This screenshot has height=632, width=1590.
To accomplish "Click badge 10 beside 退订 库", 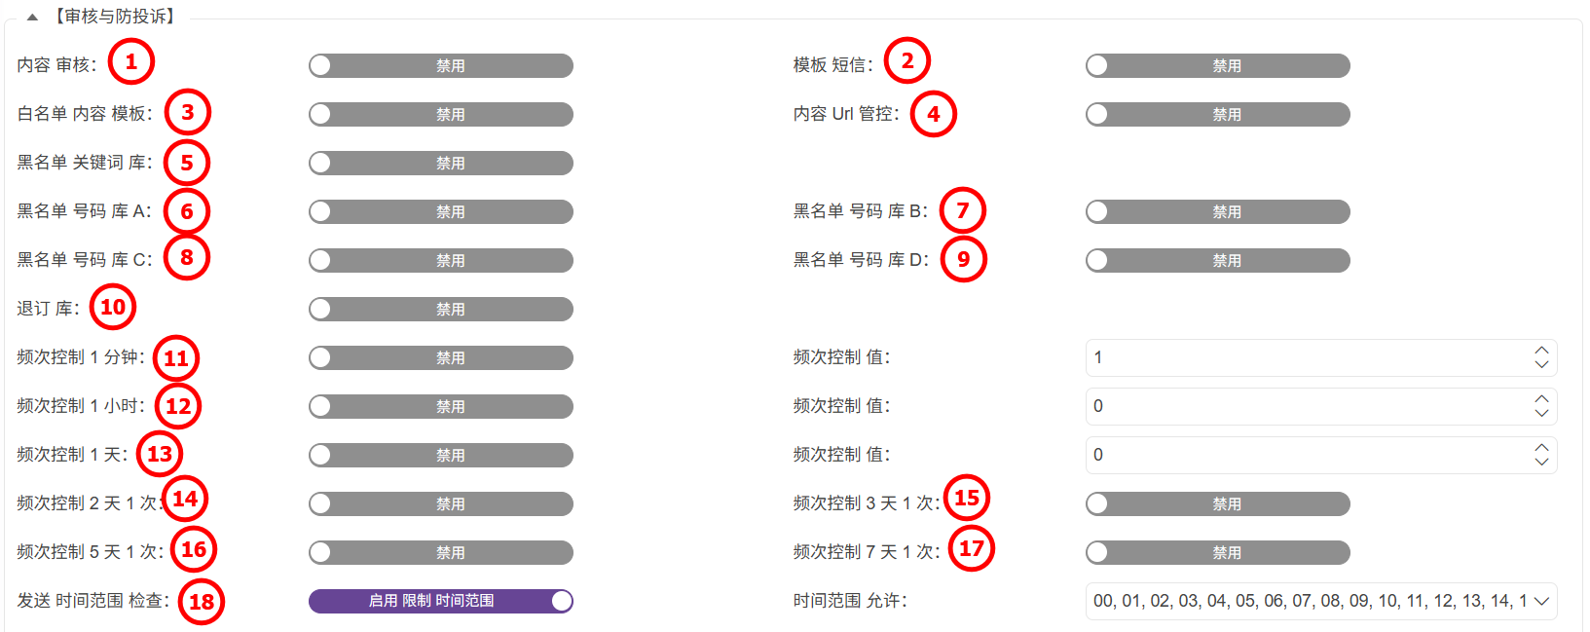I will click(113, 308).
